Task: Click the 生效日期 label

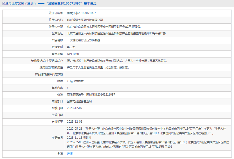Action: coord(57,115)
